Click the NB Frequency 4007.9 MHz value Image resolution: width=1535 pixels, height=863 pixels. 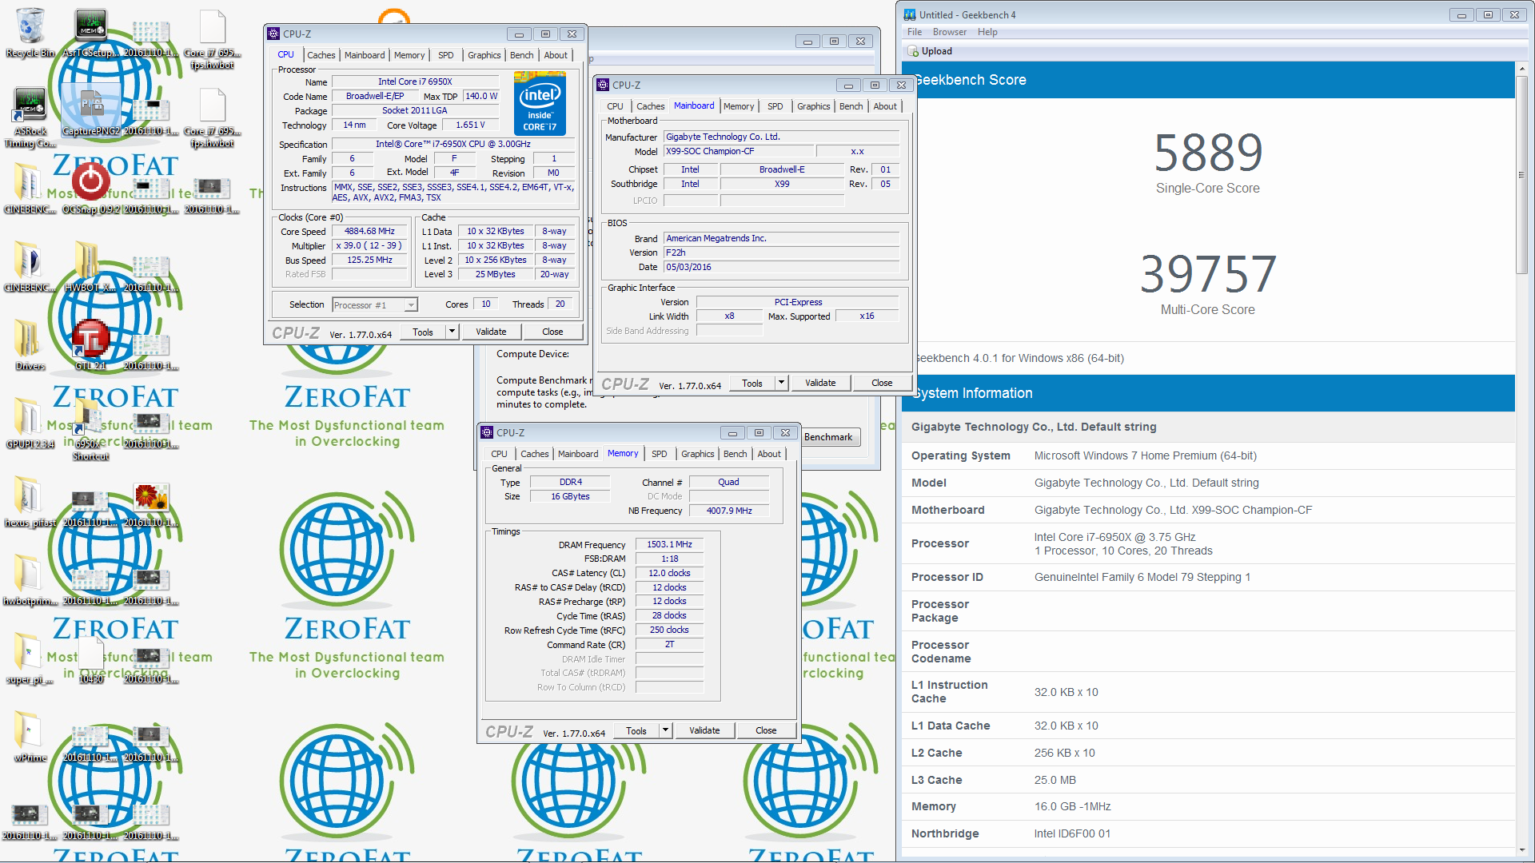(x=728, y=511)
